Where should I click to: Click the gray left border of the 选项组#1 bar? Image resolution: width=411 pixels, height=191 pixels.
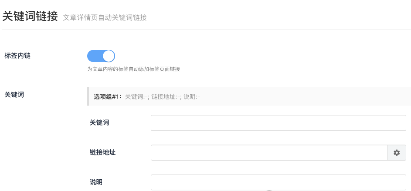click(88, 96)
